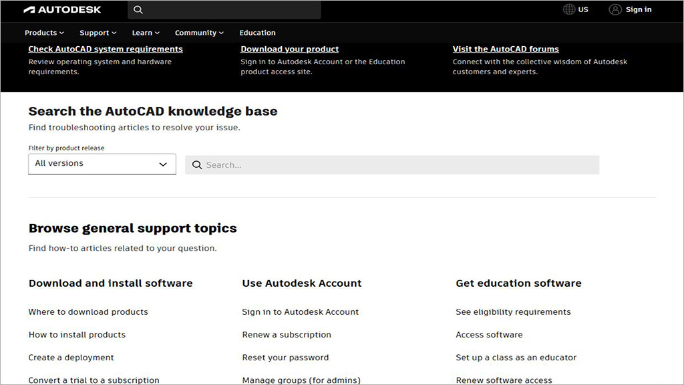Click the globe region icon
The image size is (684, 385).
[568, 9]
